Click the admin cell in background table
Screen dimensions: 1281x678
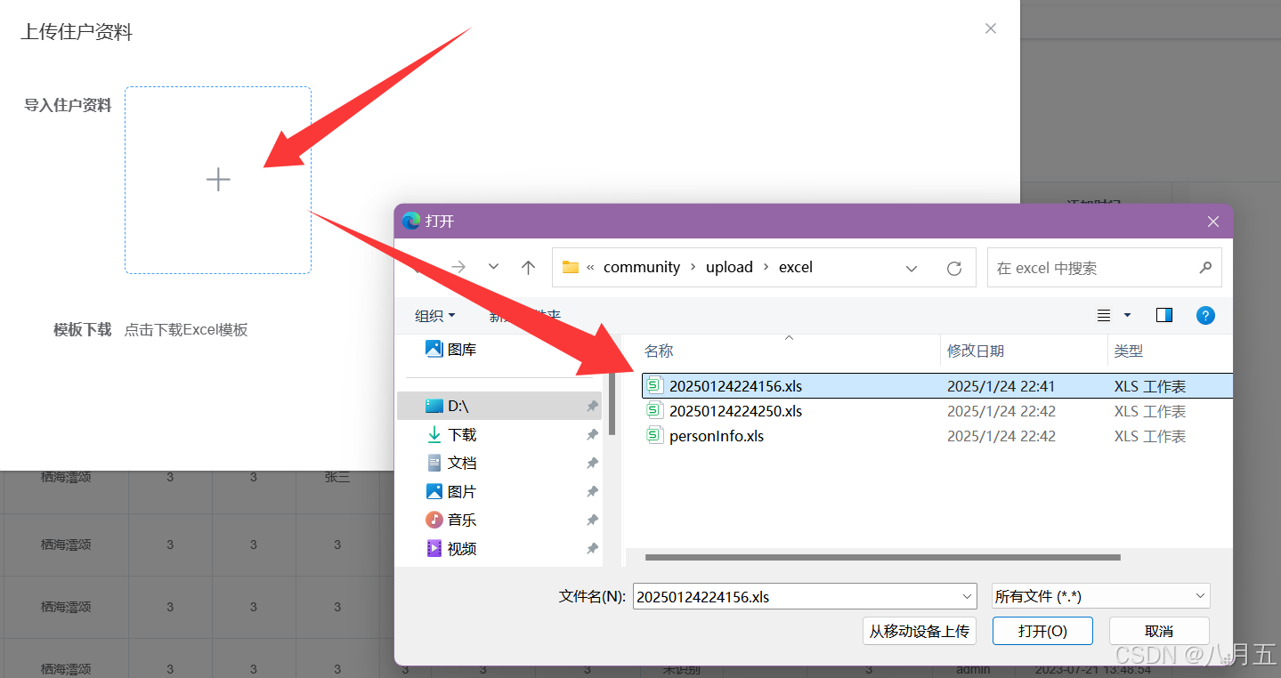973,668
